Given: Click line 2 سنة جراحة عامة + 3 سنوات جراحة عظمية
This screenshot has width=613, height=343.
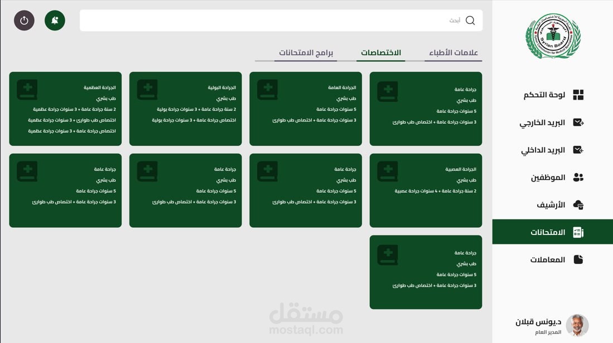Looking at the screenshot, I should point(74,109).
